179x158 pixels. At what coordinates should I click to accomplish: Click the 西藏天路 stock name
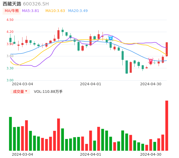pos(12,4)
